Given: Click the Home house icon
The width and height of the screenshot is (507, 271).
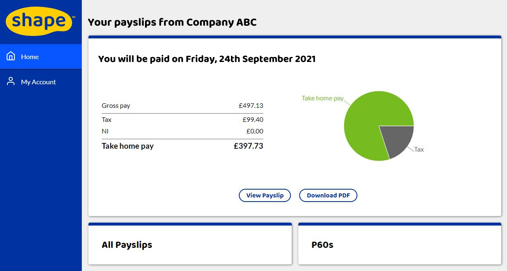Looking at the screenshot, I should click(11, 56).
